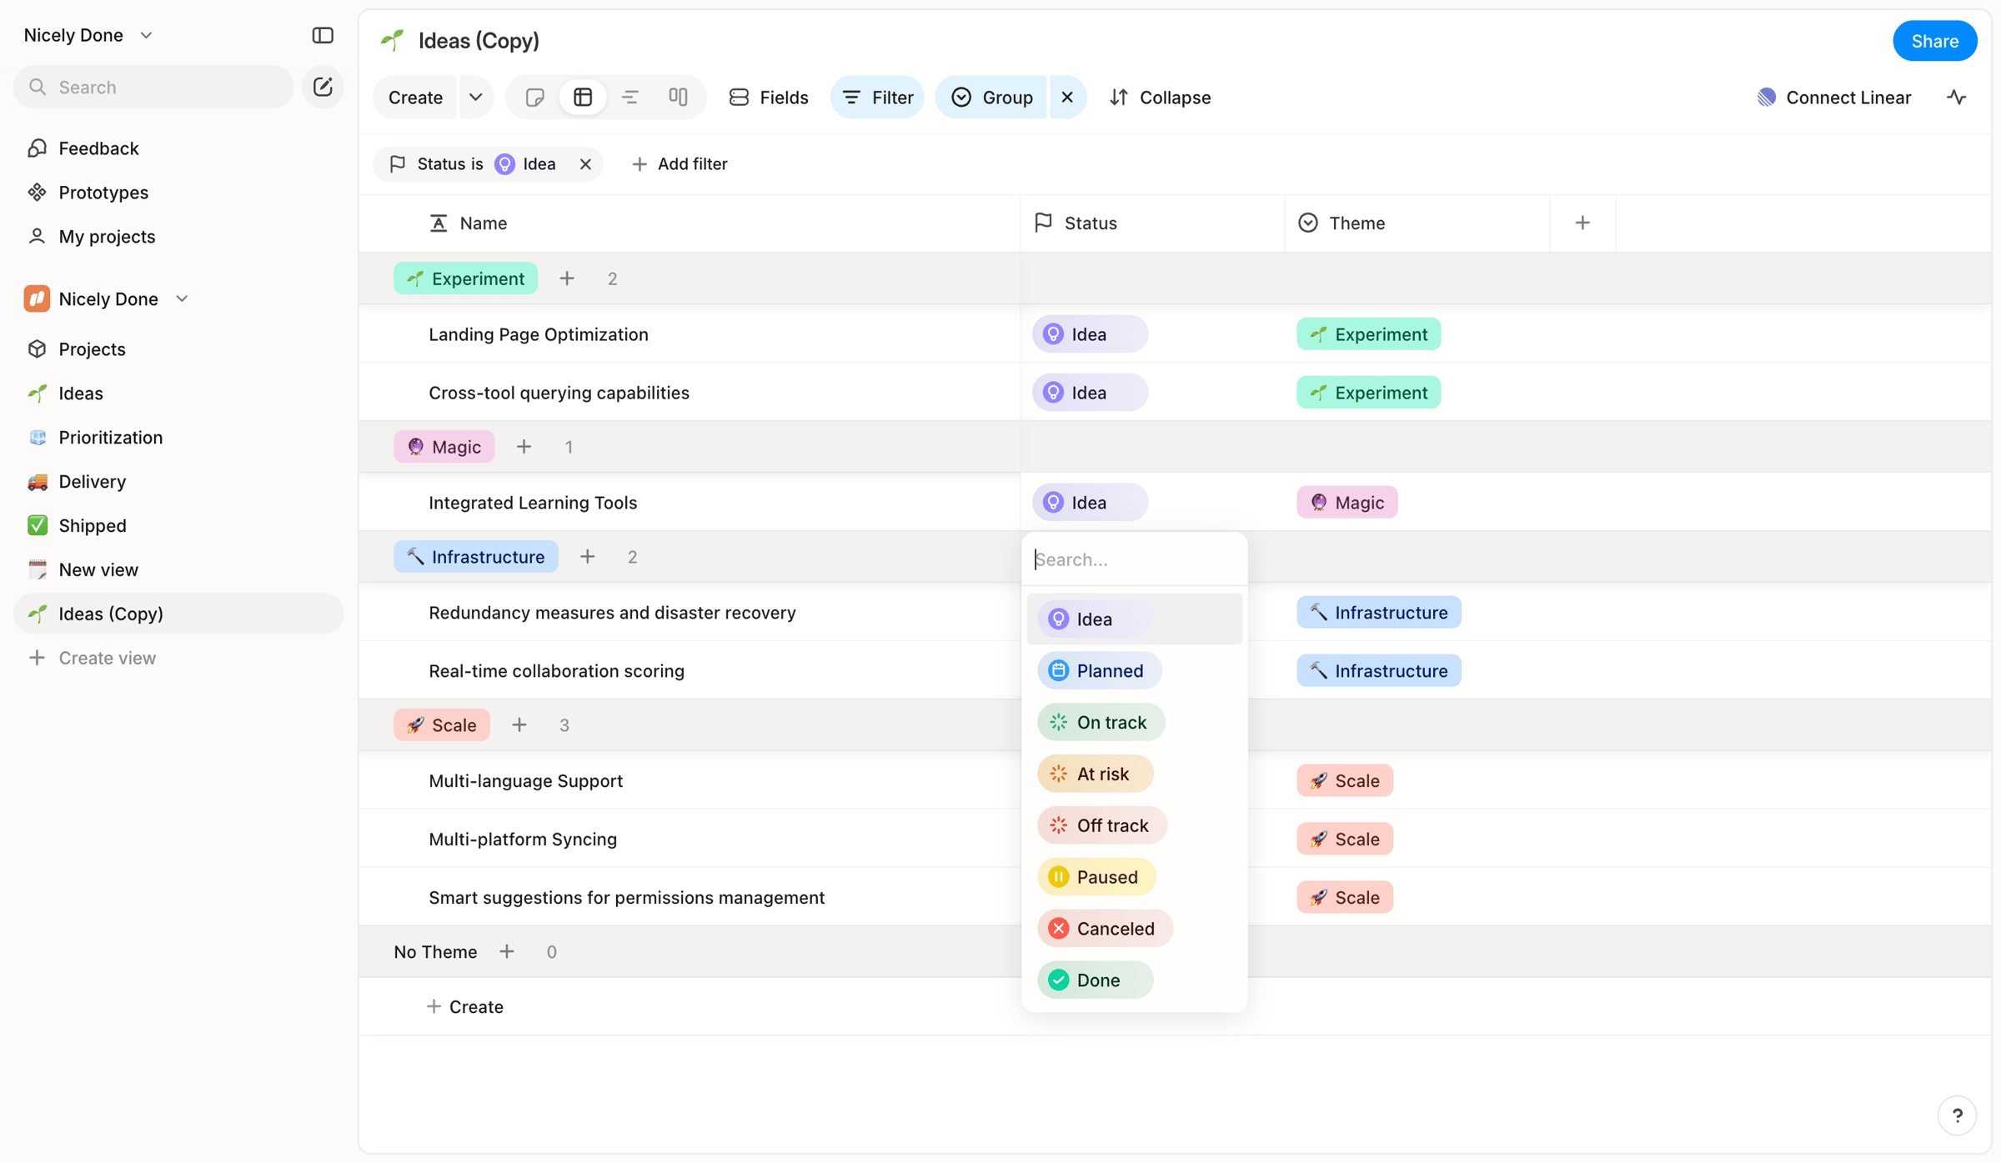This screenshot has width=2001, height=1163.
Task: Open the Ideas view
Action: 178,394
